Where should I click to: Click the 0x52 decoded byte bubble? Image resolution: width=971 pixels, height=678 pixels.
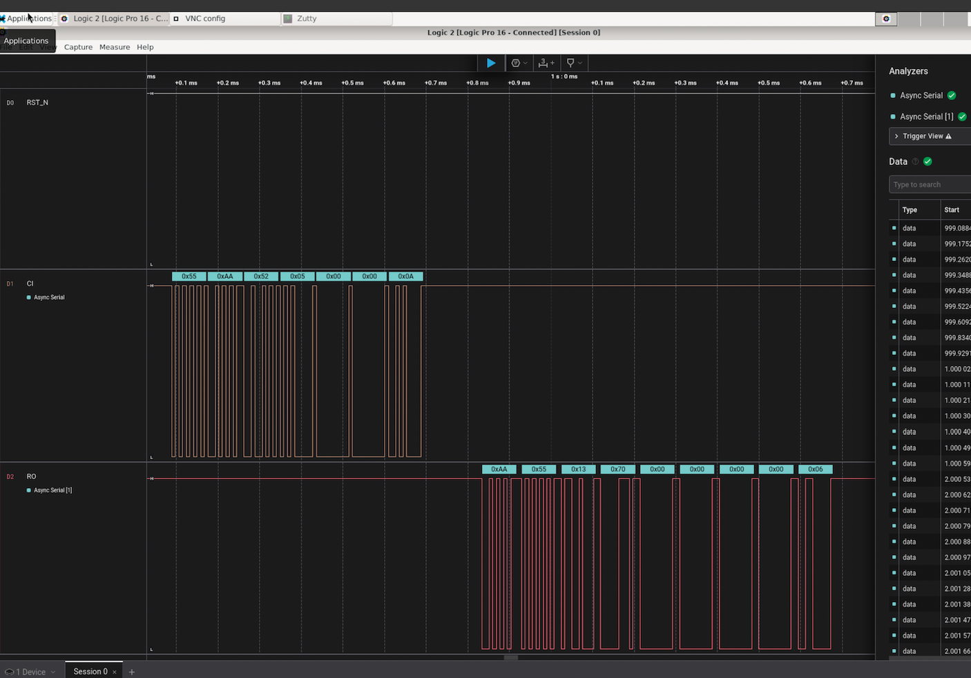[261, 276]
